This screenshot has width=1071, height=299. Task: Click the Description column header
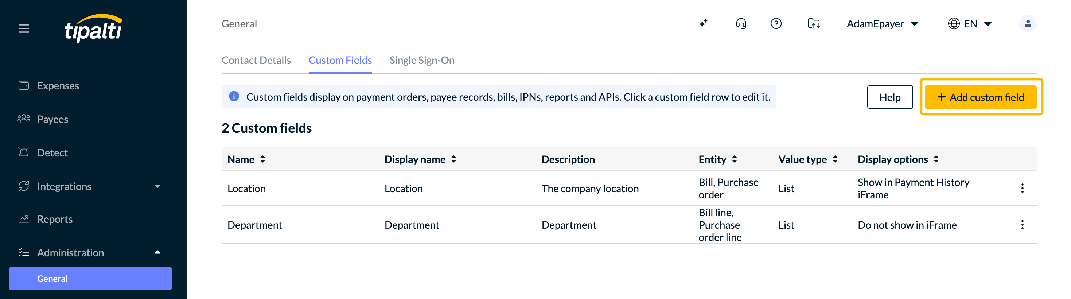coord(568,159)
